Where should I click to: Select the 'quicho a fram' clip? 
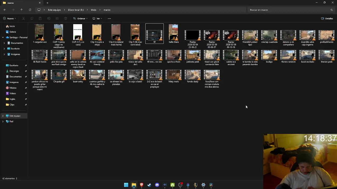[x=174, y=56]
